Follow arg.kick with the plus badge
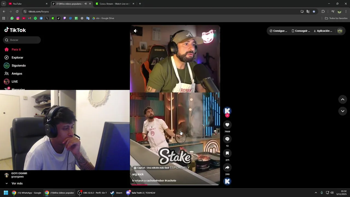Screen dimensions: 350x197 tap(227, 115)
